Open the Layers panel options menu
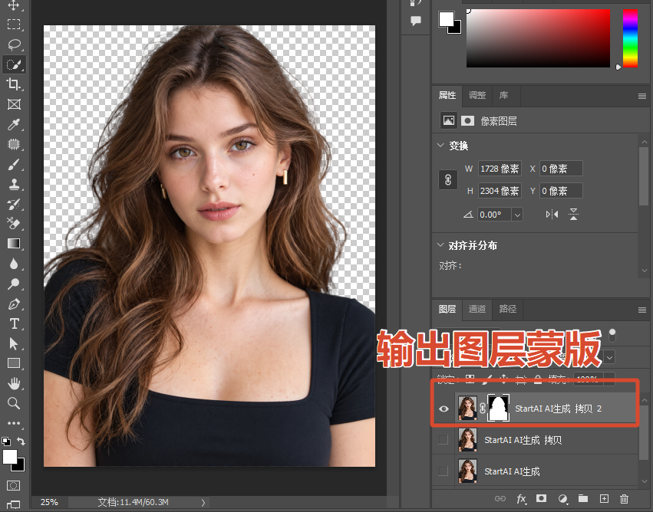Viewport: 653px width, 512px height. coord(642,310)
